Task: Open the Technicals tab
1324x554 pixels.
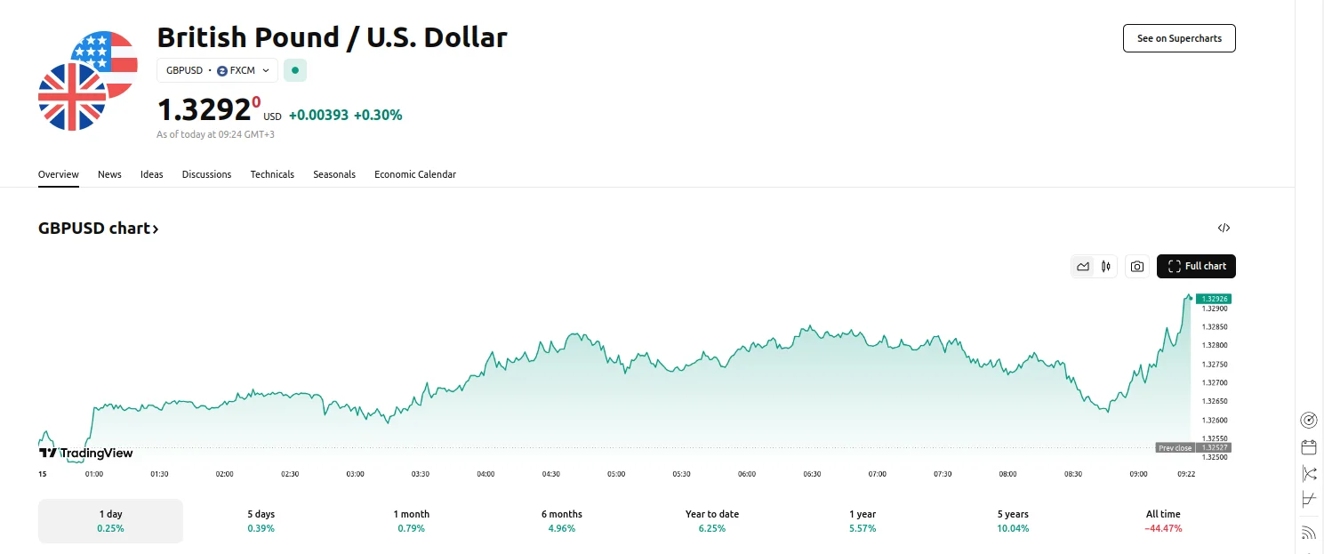Action: tap(272, 174)
